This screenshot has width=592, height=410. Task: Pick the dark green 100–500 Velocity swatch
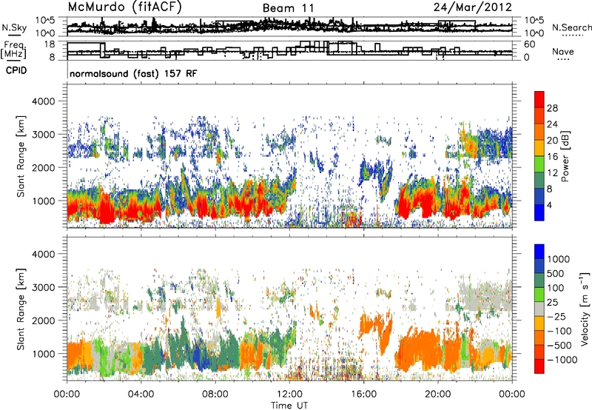tap(539, 280)
